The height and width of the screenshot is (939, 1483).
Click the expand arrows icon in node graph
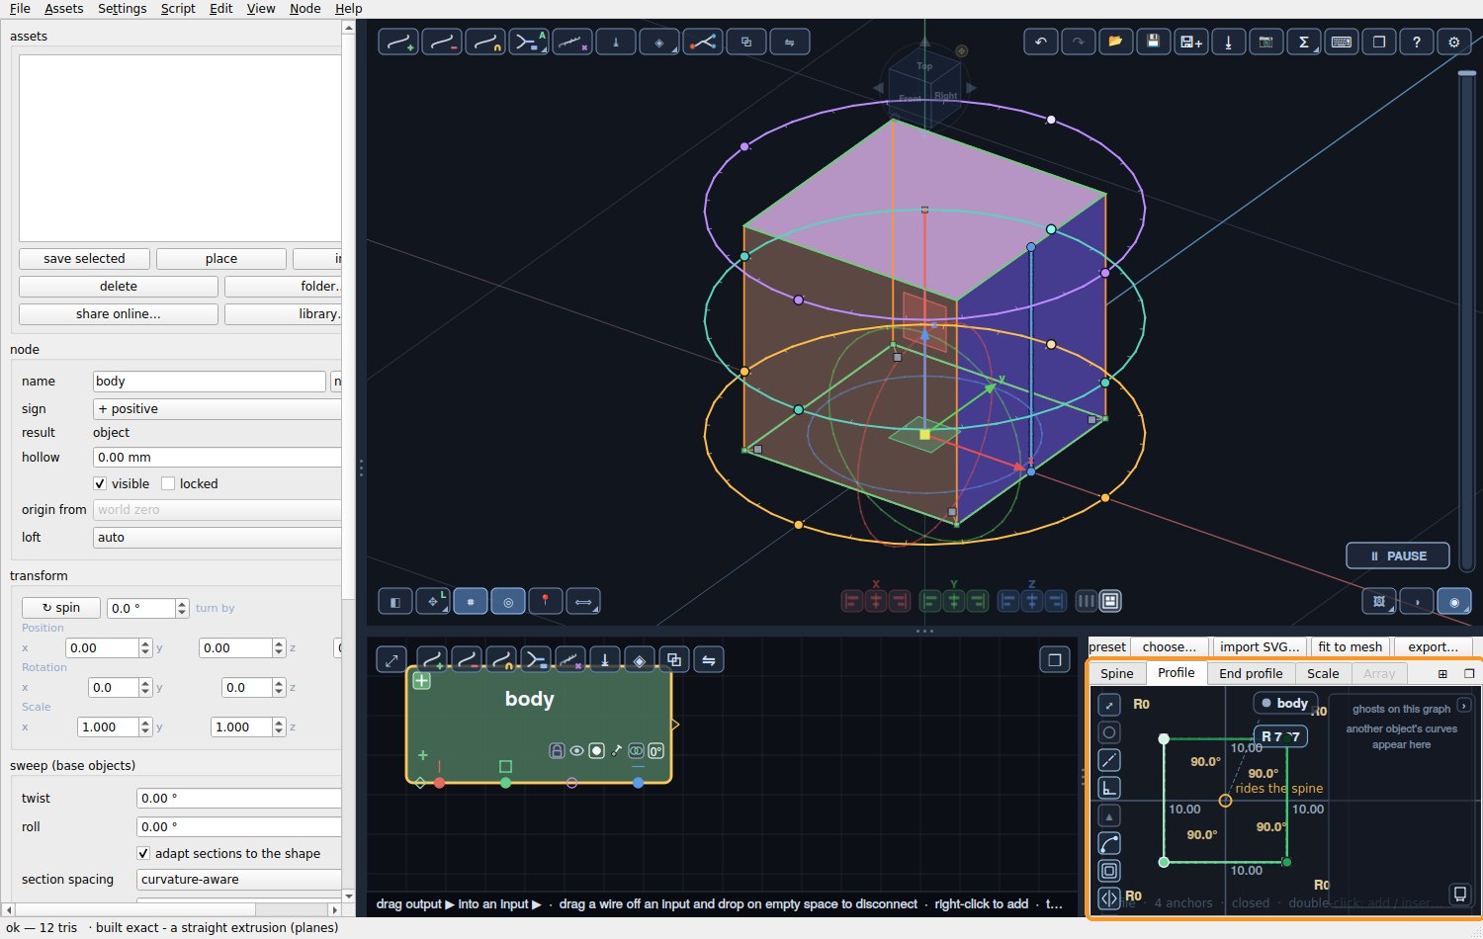(x=392, y=660)
